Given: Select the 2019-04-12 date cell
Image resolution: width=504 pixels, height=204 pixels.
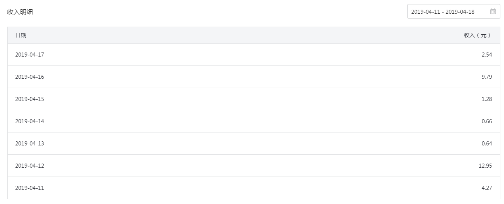Looking at the screenshot, I should pyautogui.click(x=30, y=166).
